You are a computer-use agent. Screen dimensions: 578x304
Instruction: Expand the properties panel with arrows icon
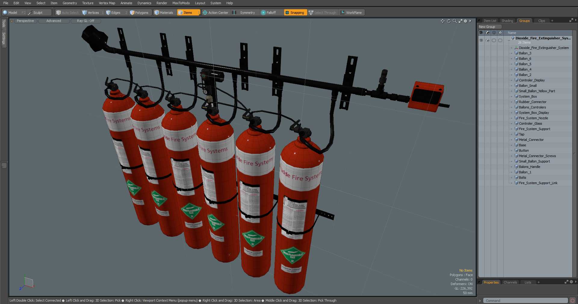566,282
